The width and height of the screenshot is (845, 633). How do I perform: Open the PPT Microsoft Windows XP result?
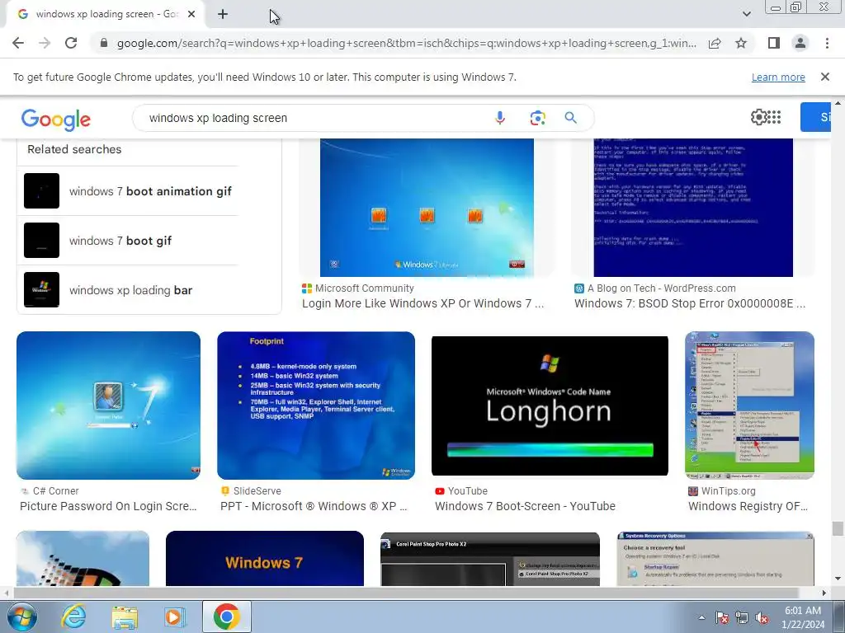click(314, 506)
